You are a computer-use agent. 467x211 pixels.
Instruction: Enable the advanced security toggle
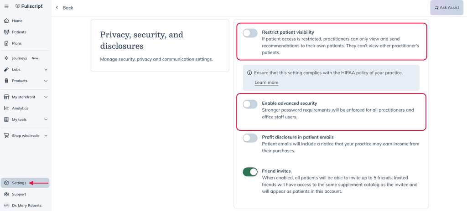click(x=250, y=104)
